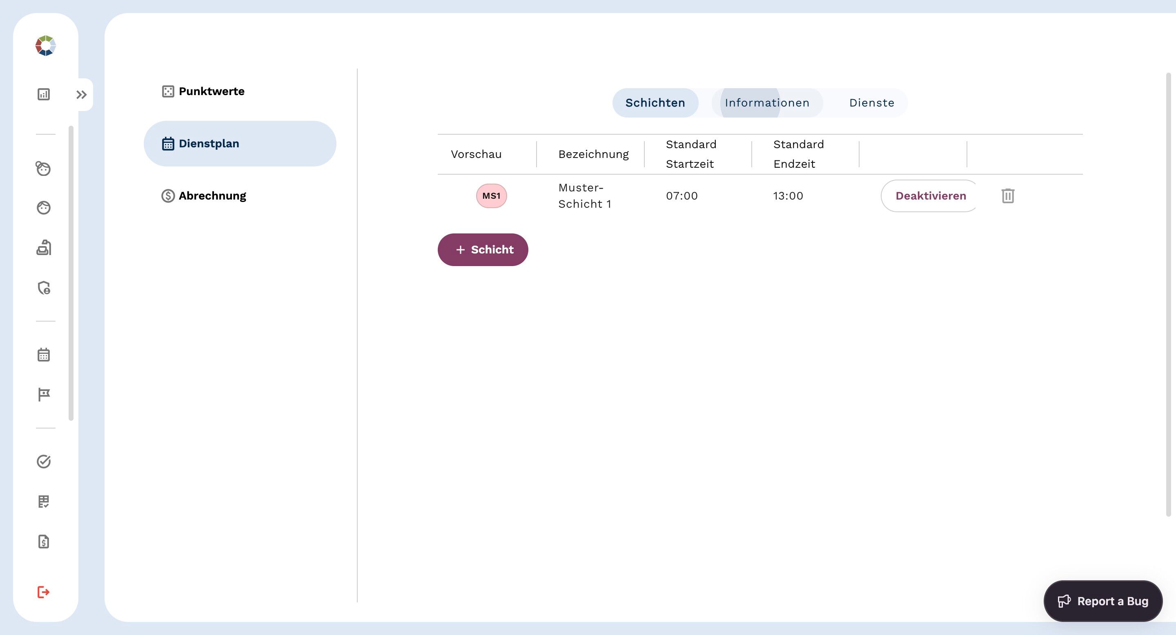Click the colorful app logo

[x=45, y=46]
